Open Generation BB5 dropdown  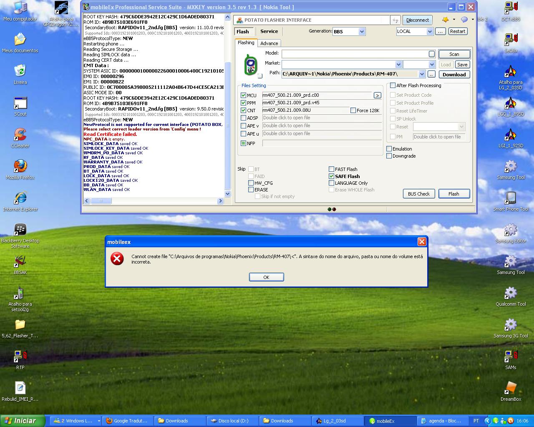click(x=362, y=32)
